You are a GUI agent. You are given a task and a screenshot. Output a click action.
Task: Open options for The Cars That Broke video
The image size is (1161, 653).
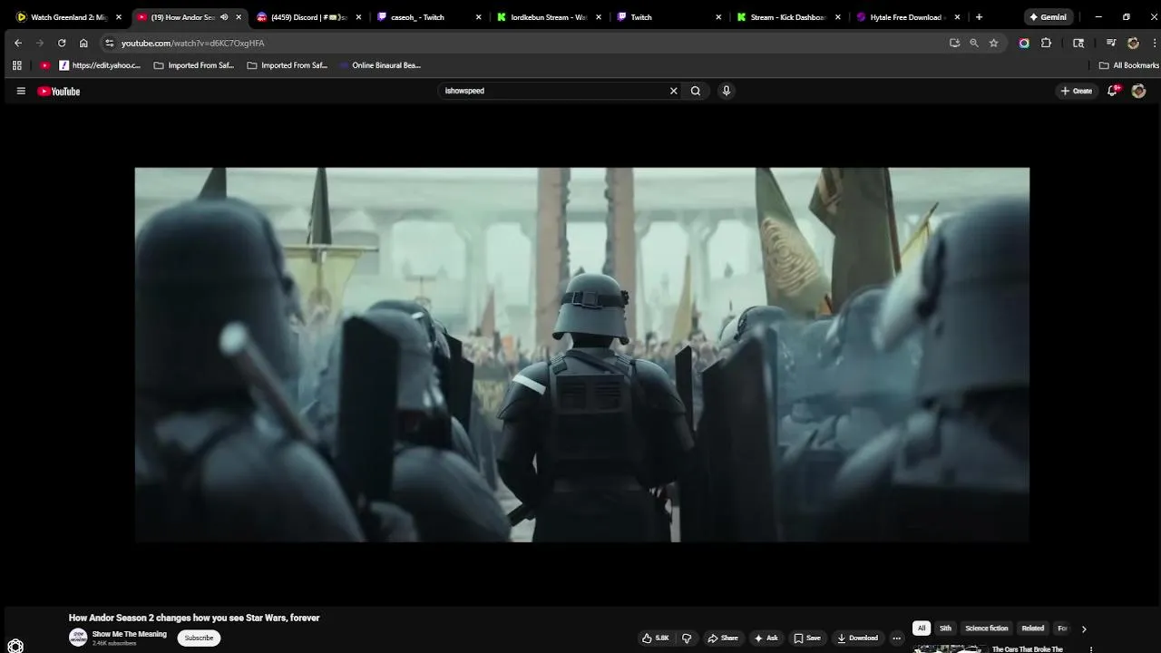click(x=1091, y=649)
